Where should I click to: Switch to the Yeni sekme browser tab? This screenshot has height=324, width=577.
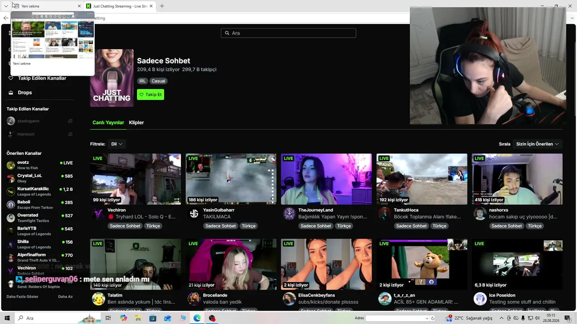(x=47, y=6)
